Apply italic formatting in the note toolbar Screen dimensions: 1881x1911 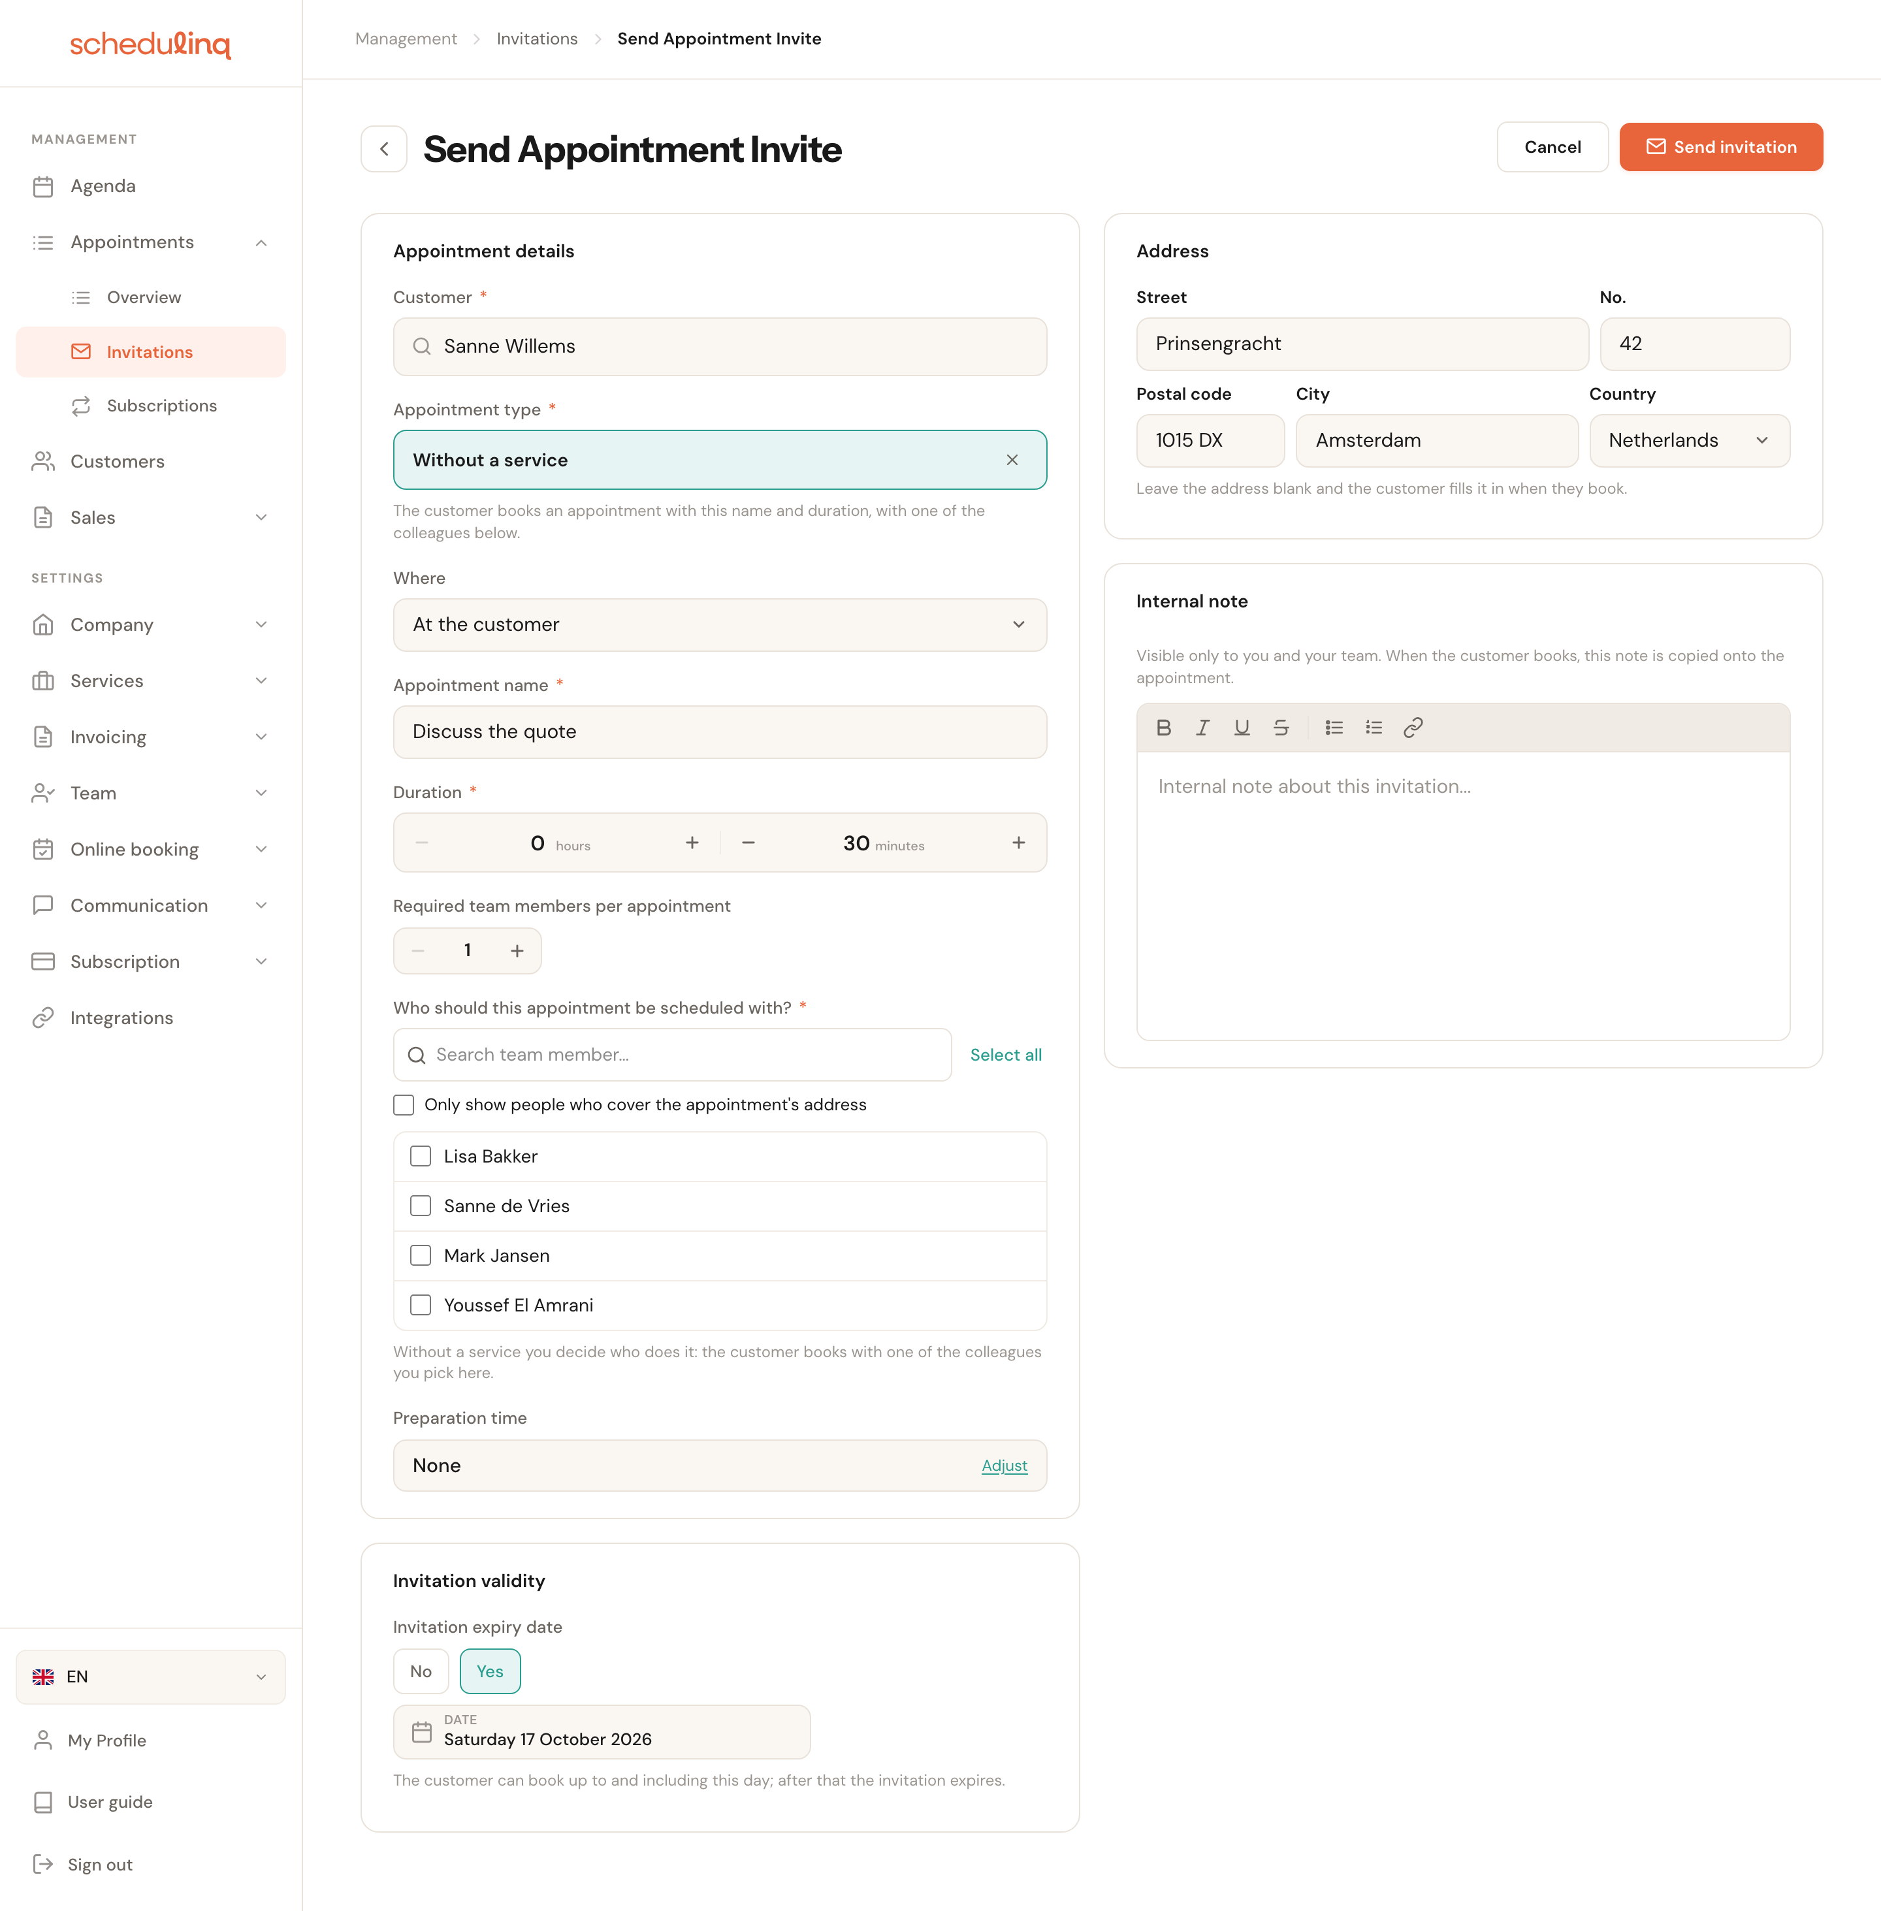[1202, 728]
